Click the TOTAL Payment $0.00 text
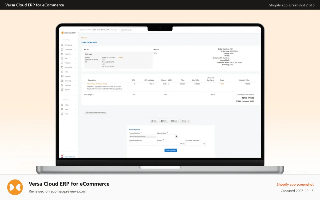This screenshot has width=320, height=200. (x=245, y=101)
